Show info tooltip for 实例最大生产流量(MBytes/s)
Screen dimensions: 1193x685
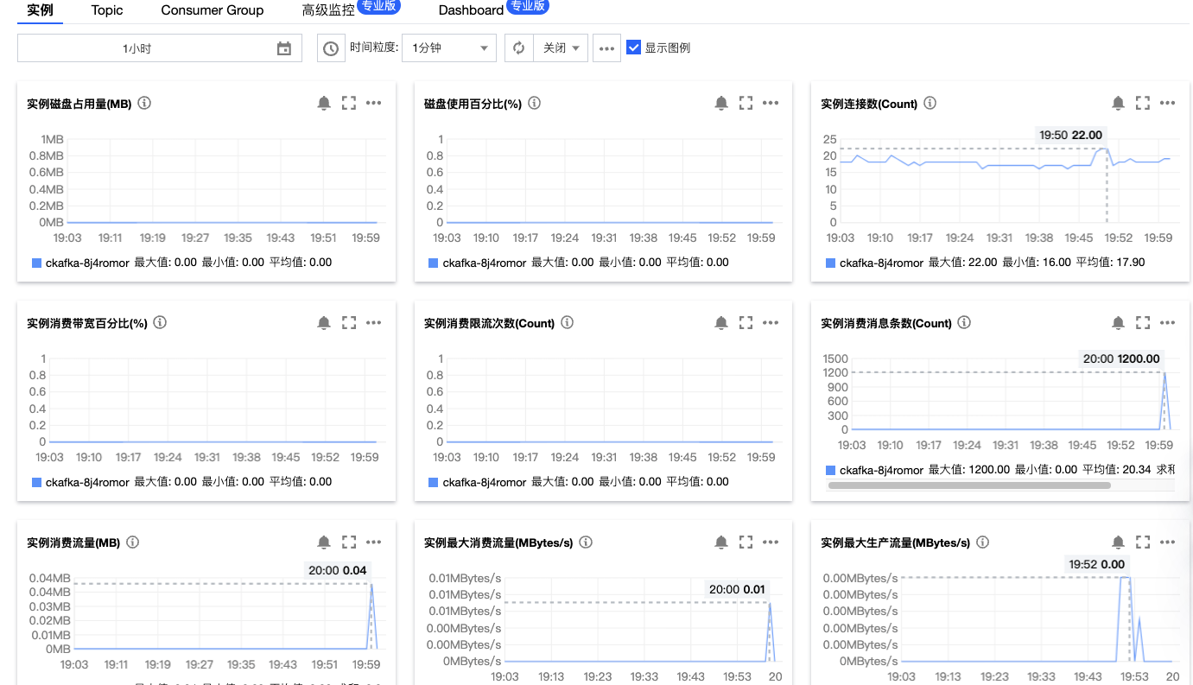983,542
